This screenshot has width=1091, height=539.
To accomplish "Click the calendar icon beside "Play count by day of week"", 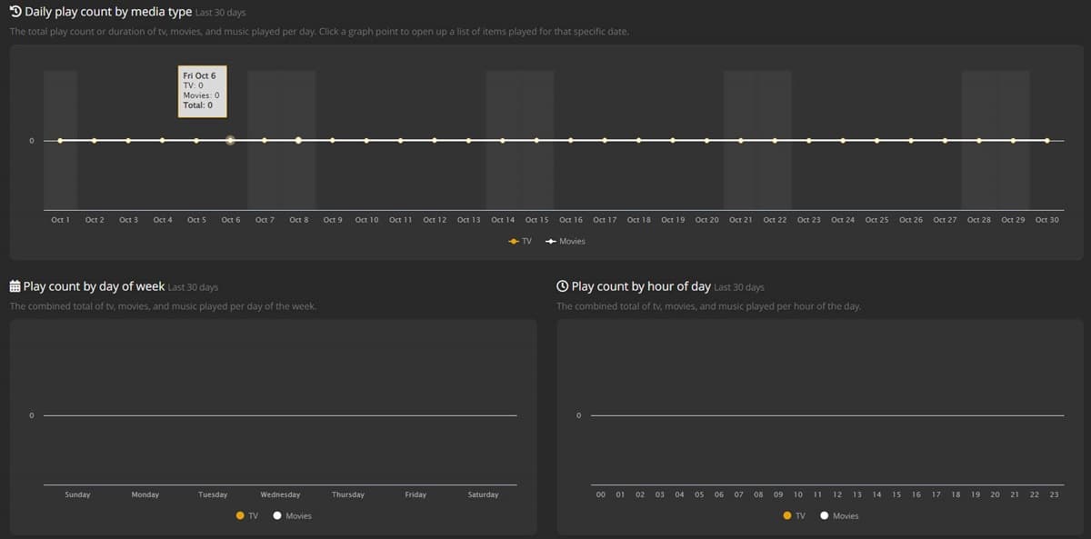I will click(14, 285).
